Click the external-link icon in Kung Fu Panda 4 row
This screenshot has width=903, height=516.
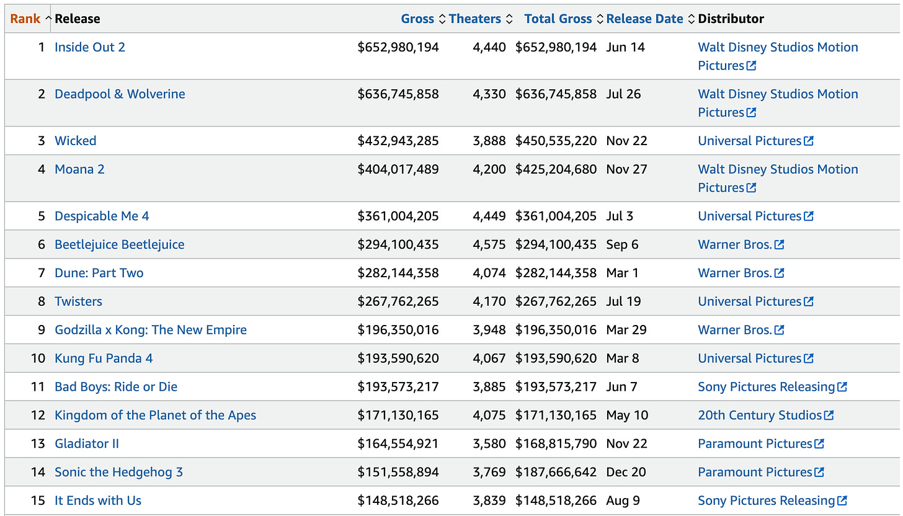click(x=809, y=359)
